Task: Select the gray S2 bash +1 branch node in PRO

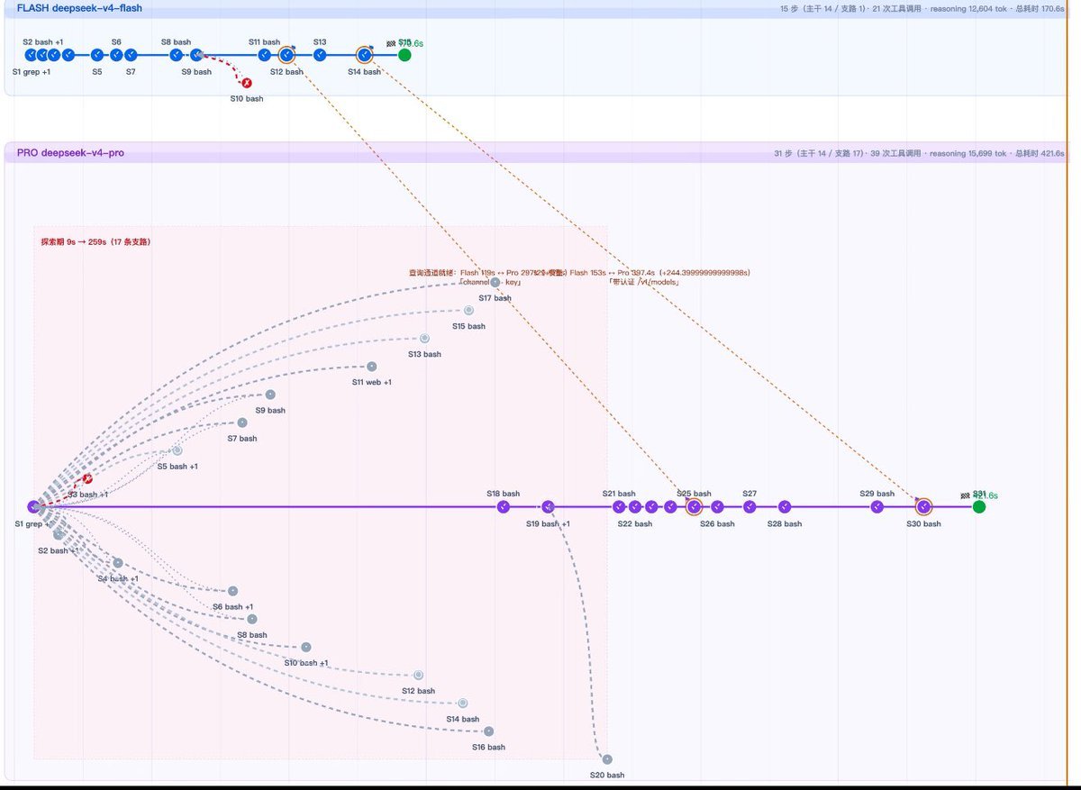Action: click(x=59, y=535)
